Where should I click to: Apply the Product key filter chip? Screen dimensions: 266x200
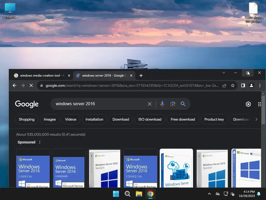[214, 119]
